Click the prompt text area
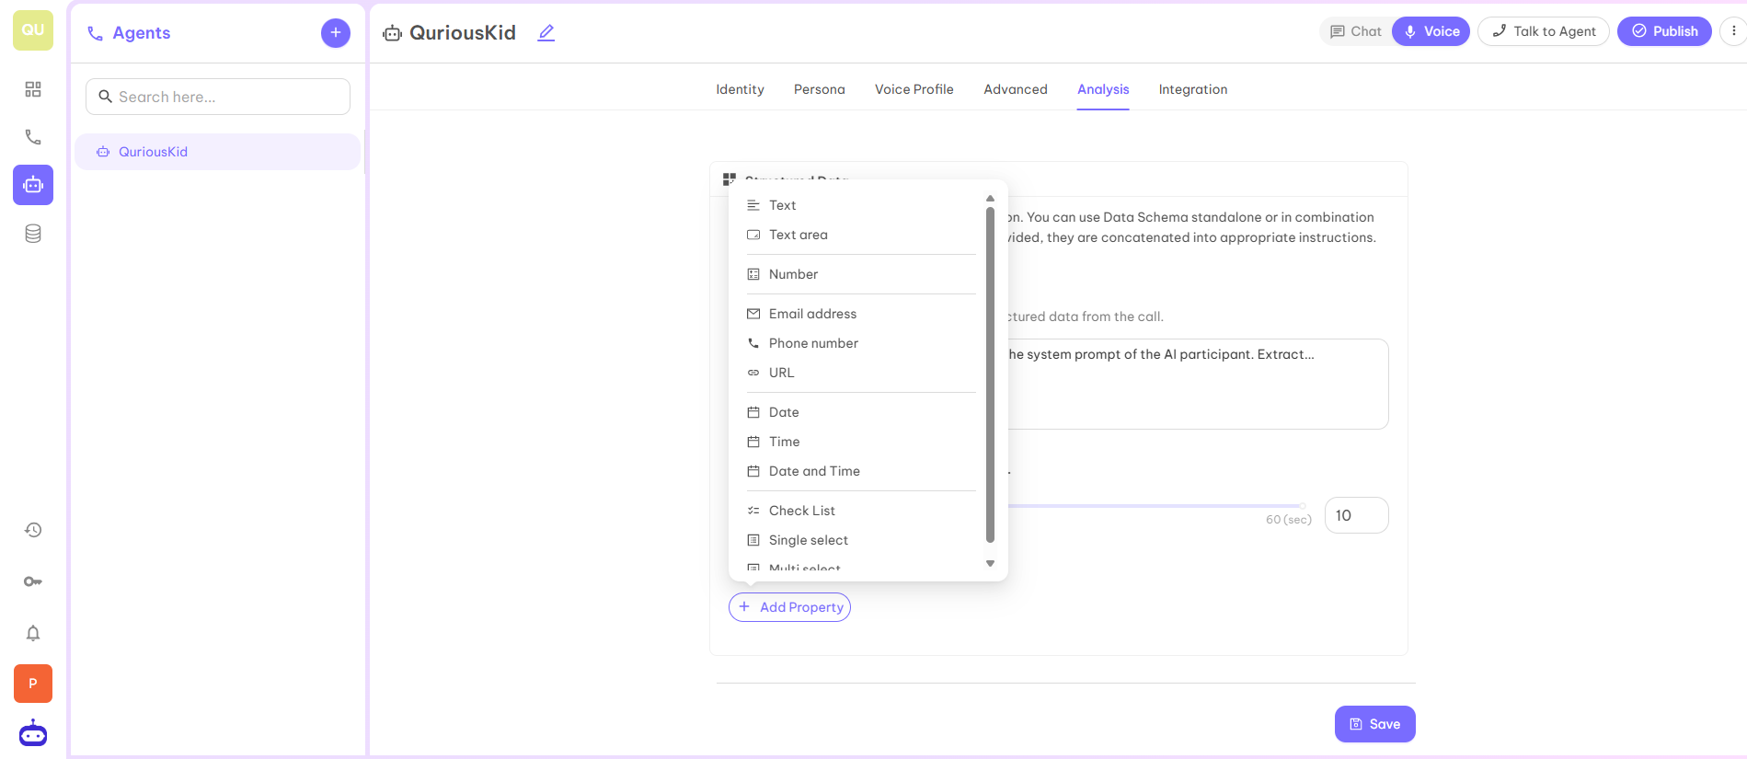This screenshot has width=1747, height=759. click(x=1197, y=384)
